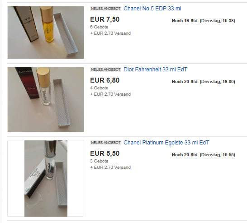
Task: Click the 6 Gebote bid count
Action: tap(99, 27)
